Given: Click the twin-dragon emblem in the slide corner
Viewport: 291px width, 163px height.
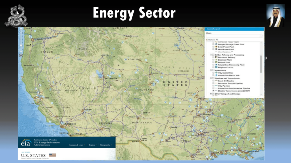Looking at the screenshot, I should tap(16, 16).
